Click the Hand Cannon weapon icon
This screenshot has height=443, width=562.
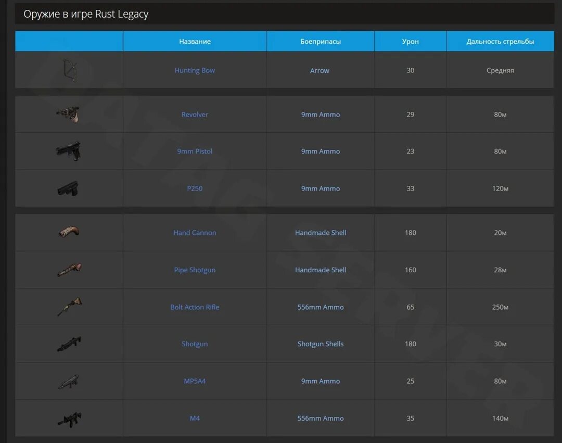[x=69, y=232]
